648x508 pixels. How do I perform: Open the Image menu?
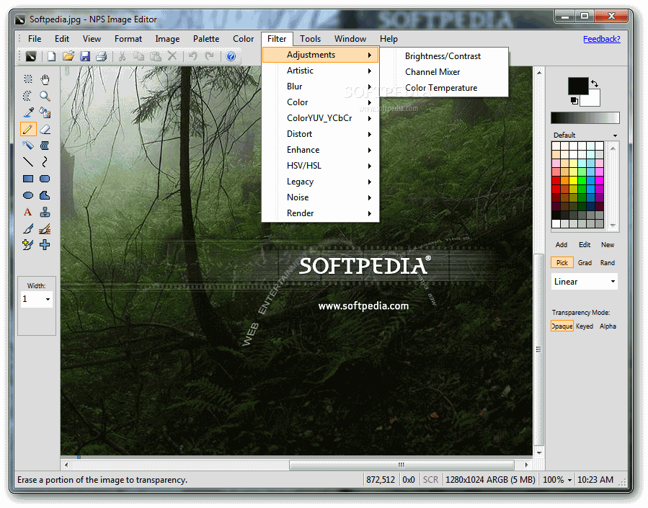click(x=167, y=39)
